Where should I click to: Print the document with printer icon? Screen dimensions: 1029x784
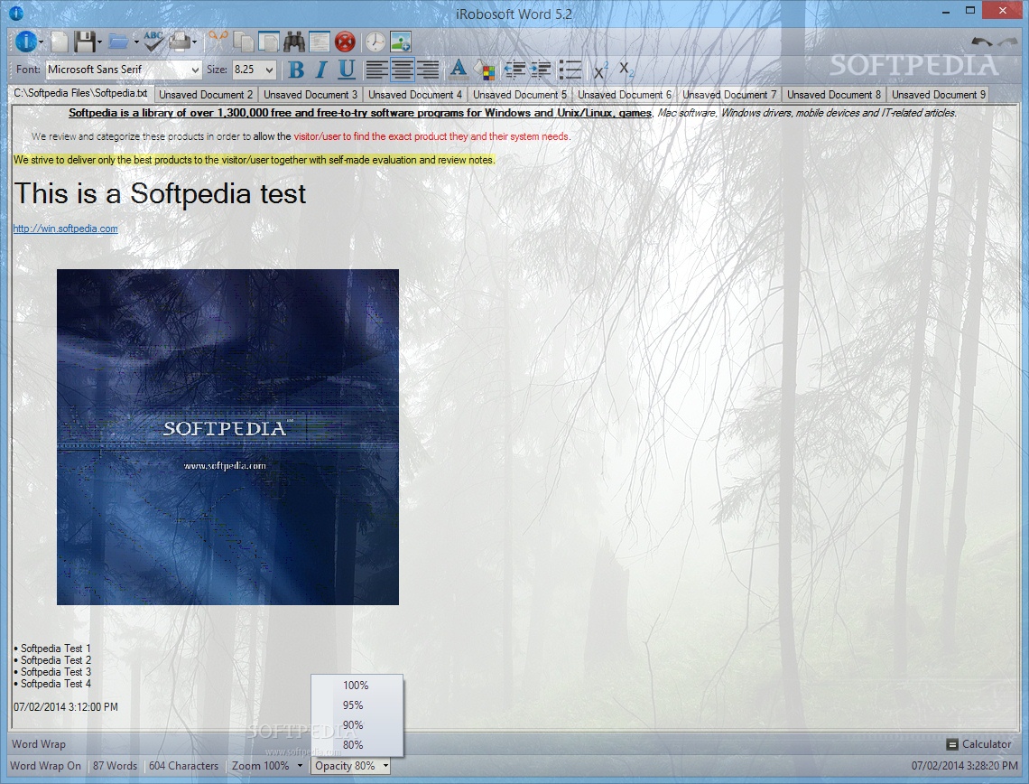click(180, 42)
